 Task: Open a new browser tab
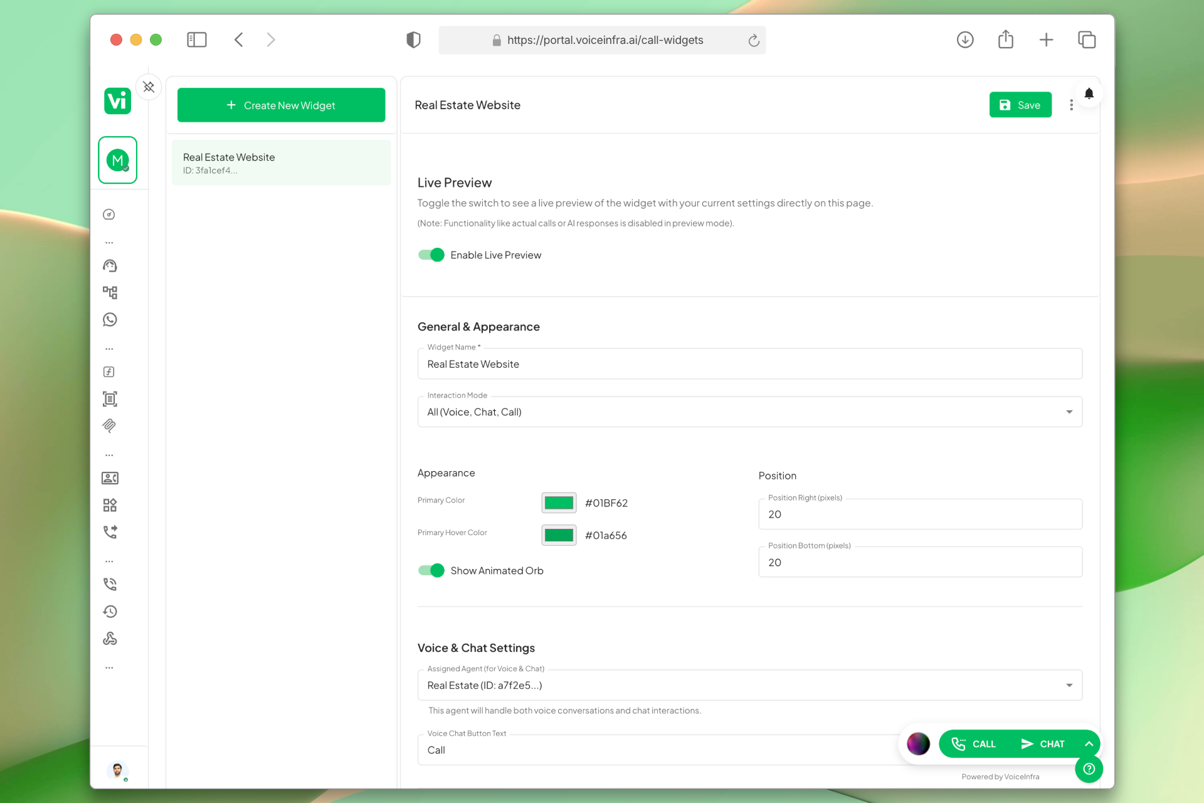(1046, 40)
